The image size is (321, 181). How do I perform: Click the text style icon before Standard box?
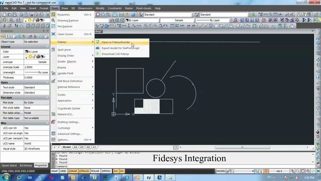tap(141, 15)
